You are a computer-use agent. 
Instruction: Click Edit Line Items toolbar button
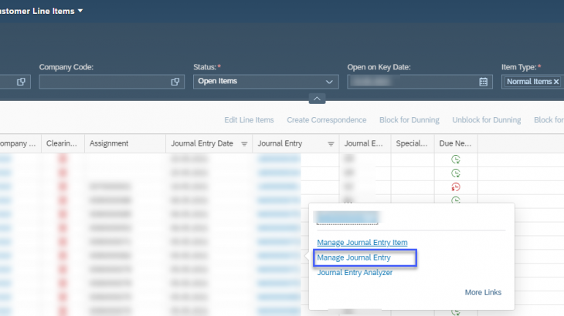tap(249, 120)
